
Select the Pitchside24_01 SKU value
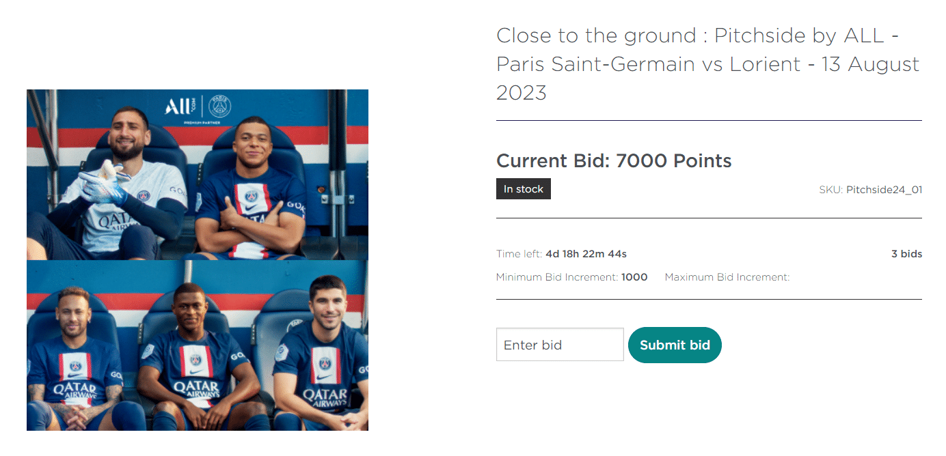(884, 190)
